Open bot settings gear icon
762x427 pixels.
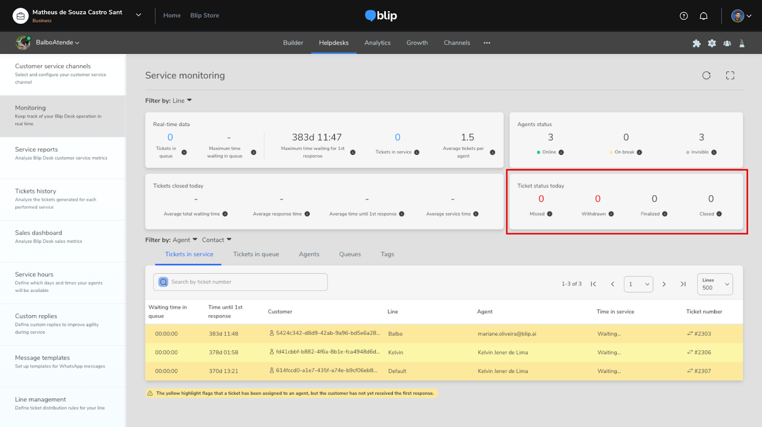click(x=712, y=43)
